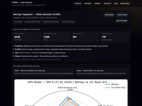Select Radar Peak Profile vs 1st Team Avg block
The image size is (142, 106).
pos(101,72)
